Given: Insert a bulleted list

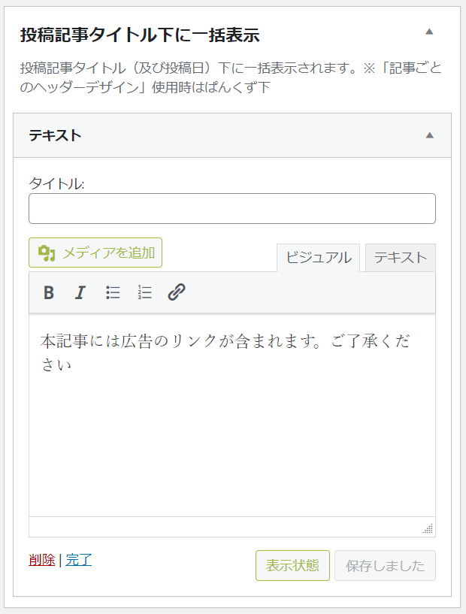Looking at the screenshot, I should click(x=113, y=292).
